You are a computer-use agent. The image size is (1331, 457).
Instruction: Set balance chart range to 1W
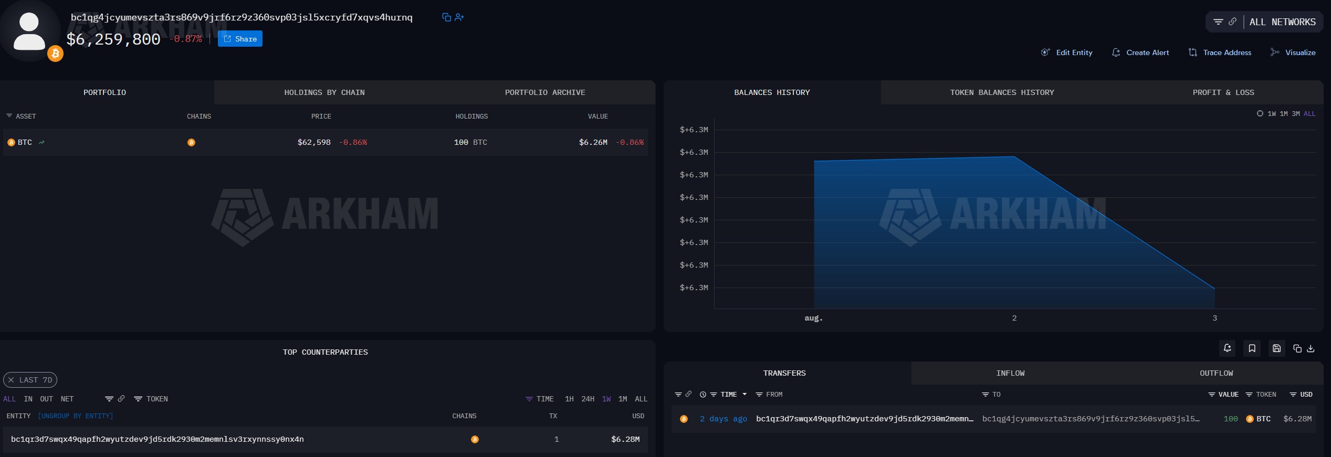tap(1272, 114)
